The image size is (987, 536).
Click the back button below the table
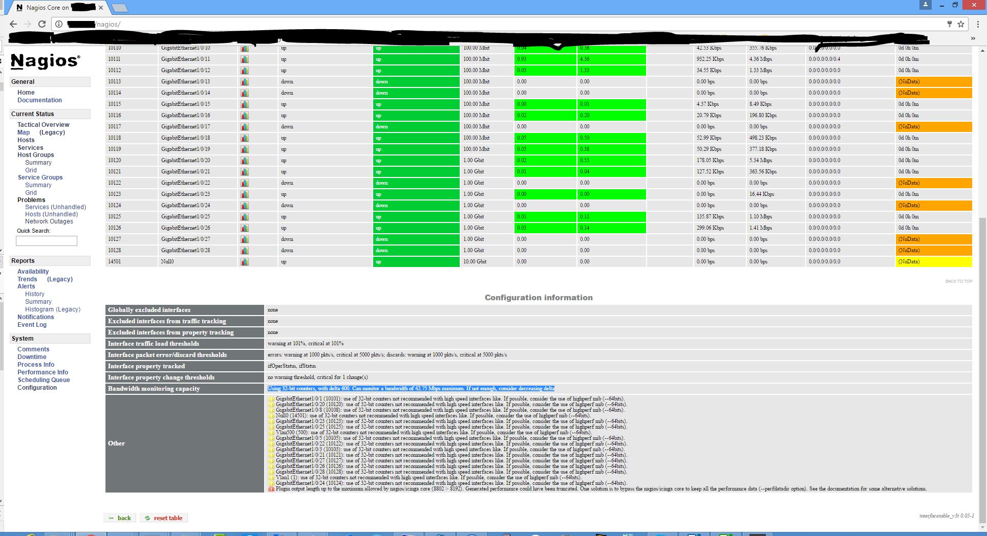pyautogui.click(x=120, y=518)
